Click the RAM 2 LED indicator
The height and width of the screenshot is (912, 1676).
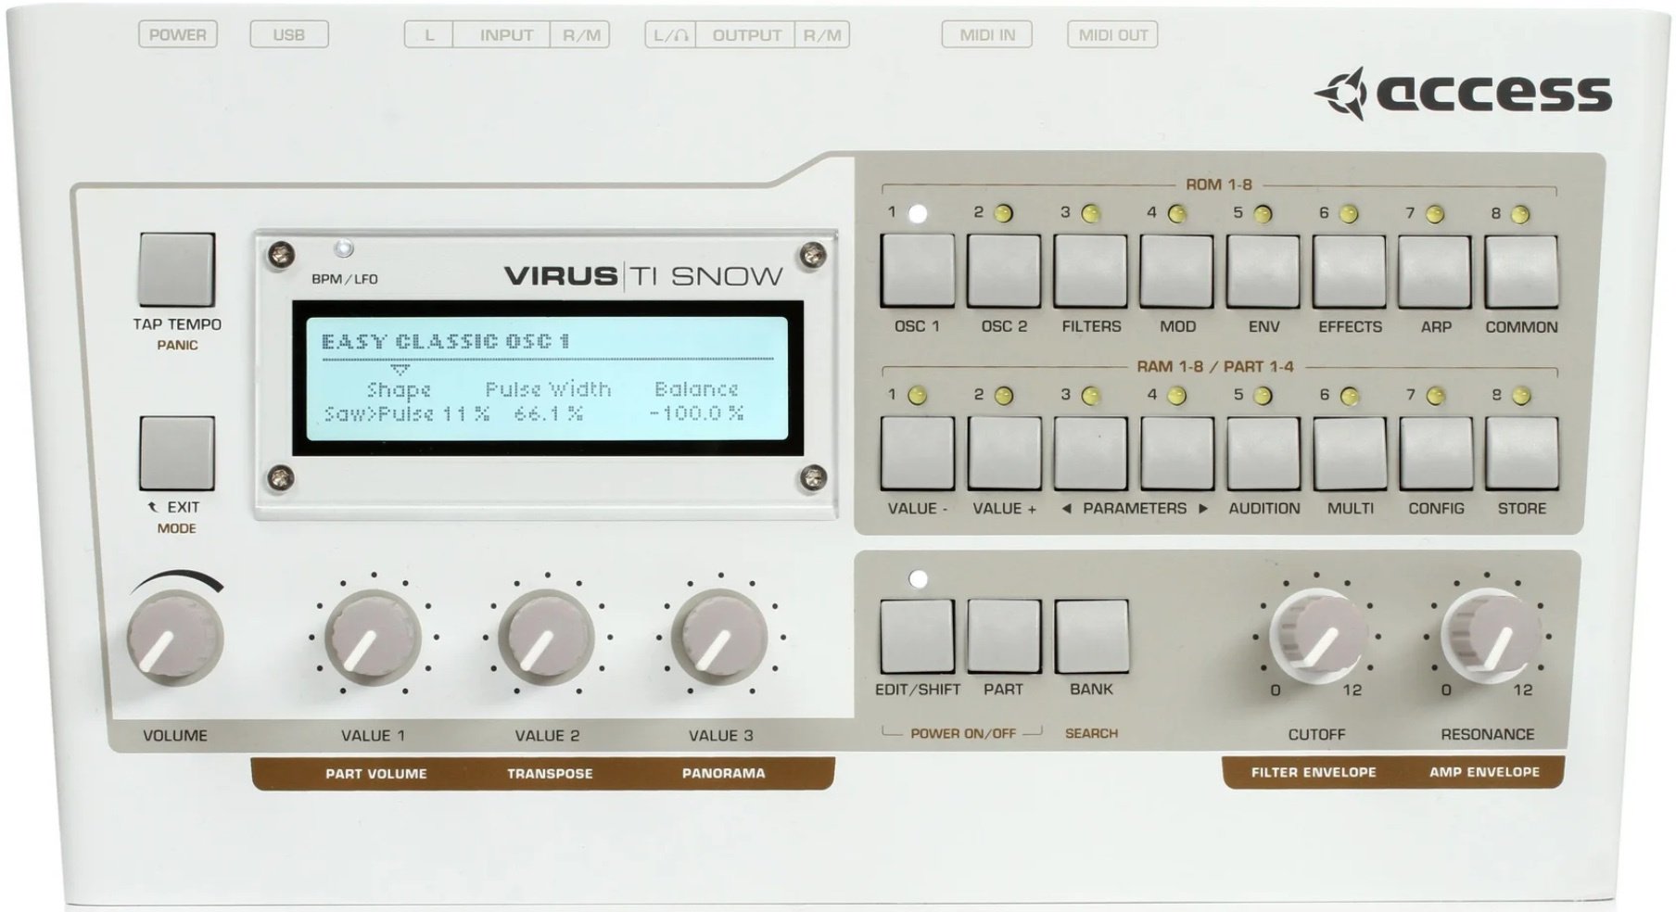(1004, 396)
